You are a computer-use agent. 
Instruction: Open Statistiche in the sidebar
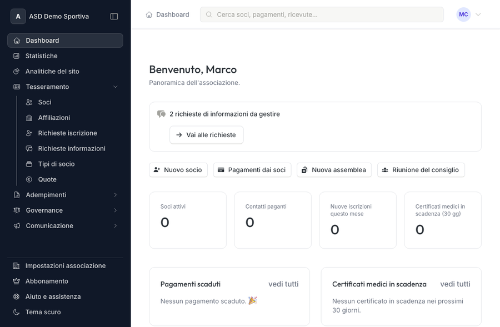click(65, 56)
